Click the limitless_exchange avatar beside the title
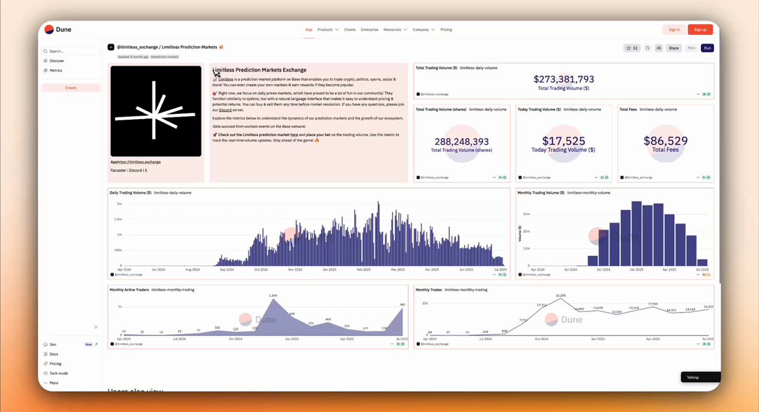This screenshot has height=412, width=759. click(111, 47)
